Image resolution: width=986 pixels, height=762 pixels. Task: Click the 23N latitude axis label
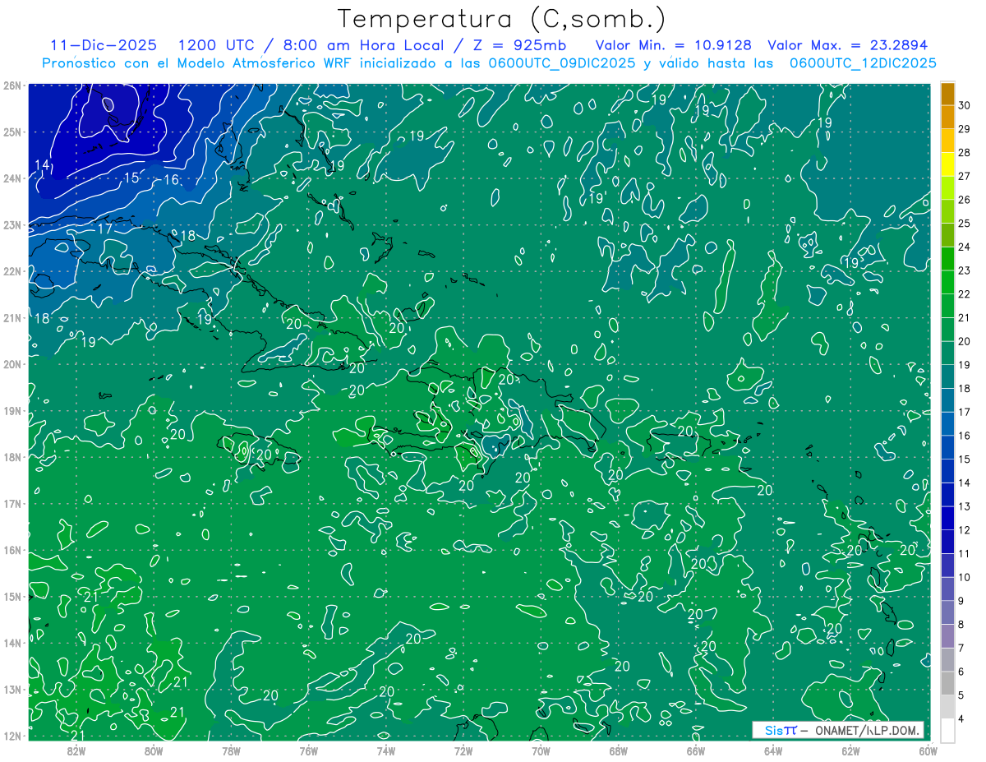12,224
